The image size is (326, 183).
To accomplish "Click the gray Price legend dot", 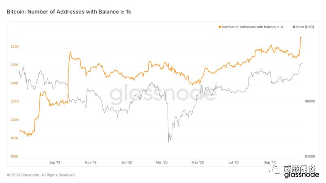I will tap(294, 27).
